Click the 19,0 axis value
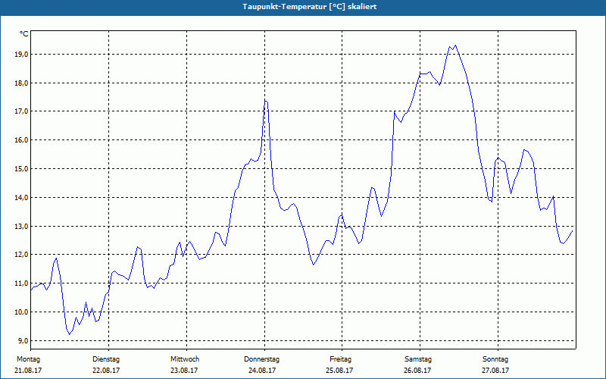 click(22, 54)
